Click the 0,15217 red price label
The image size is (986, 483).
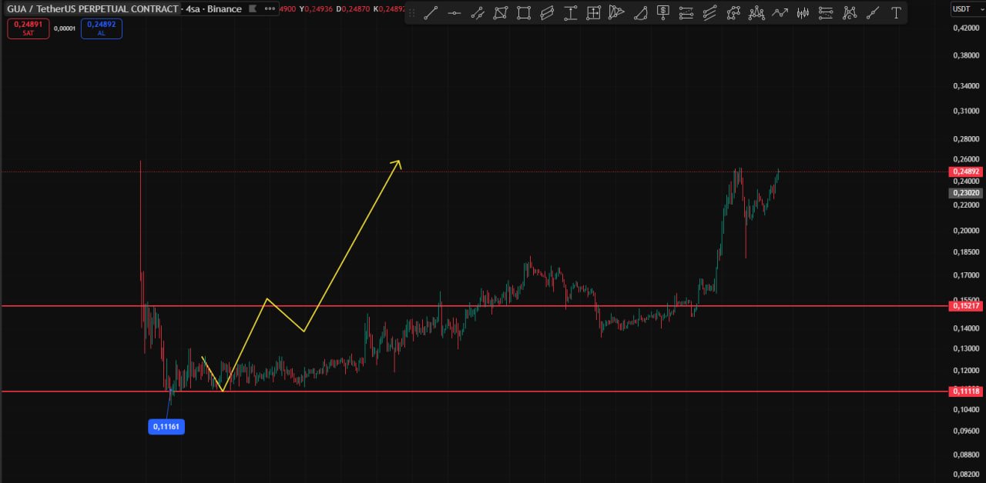pos(966,306)
